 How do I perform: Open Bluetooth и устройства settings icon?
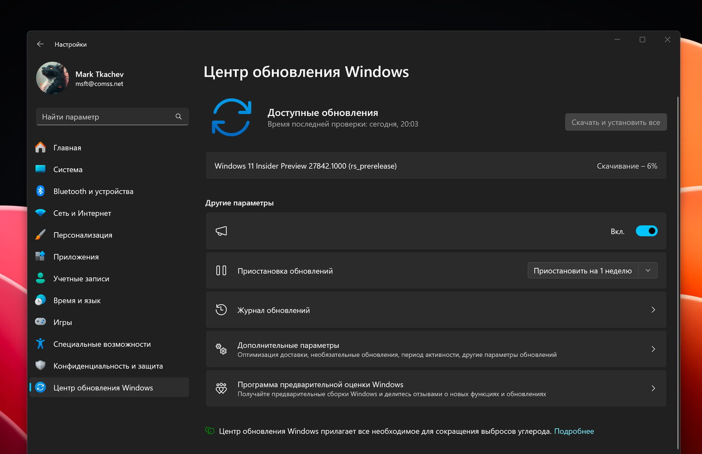coord(40,191)
